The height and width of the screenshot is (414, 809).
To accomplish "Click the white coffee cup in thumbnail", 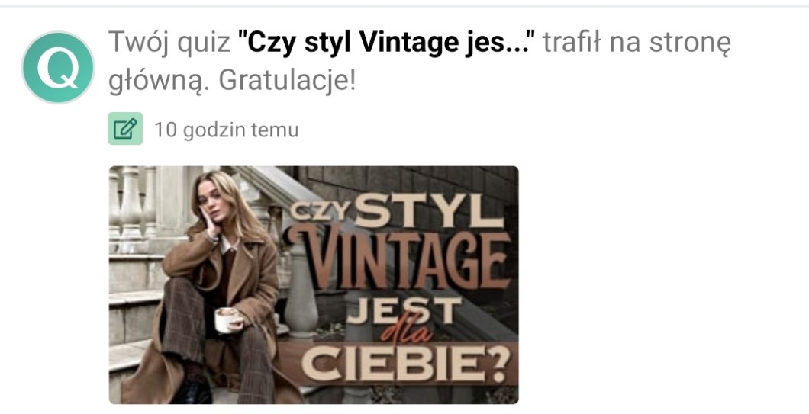I will point(227,319).
